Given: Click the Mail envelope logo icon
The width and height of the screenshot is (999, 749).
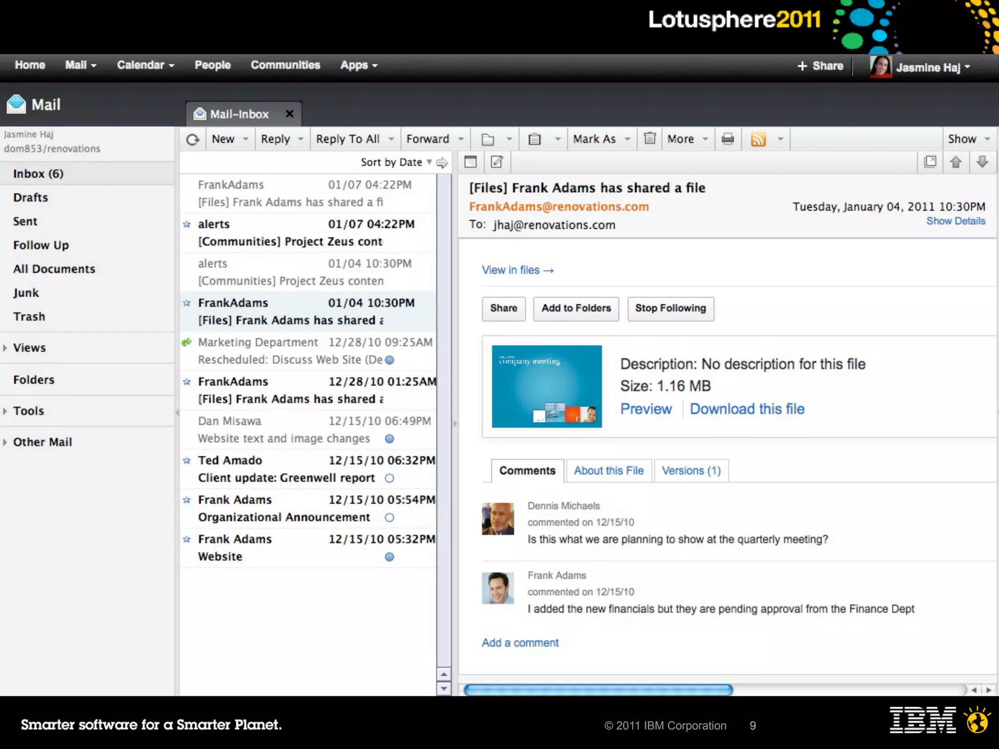Looking at the screenshot, I should coord(16,104).
